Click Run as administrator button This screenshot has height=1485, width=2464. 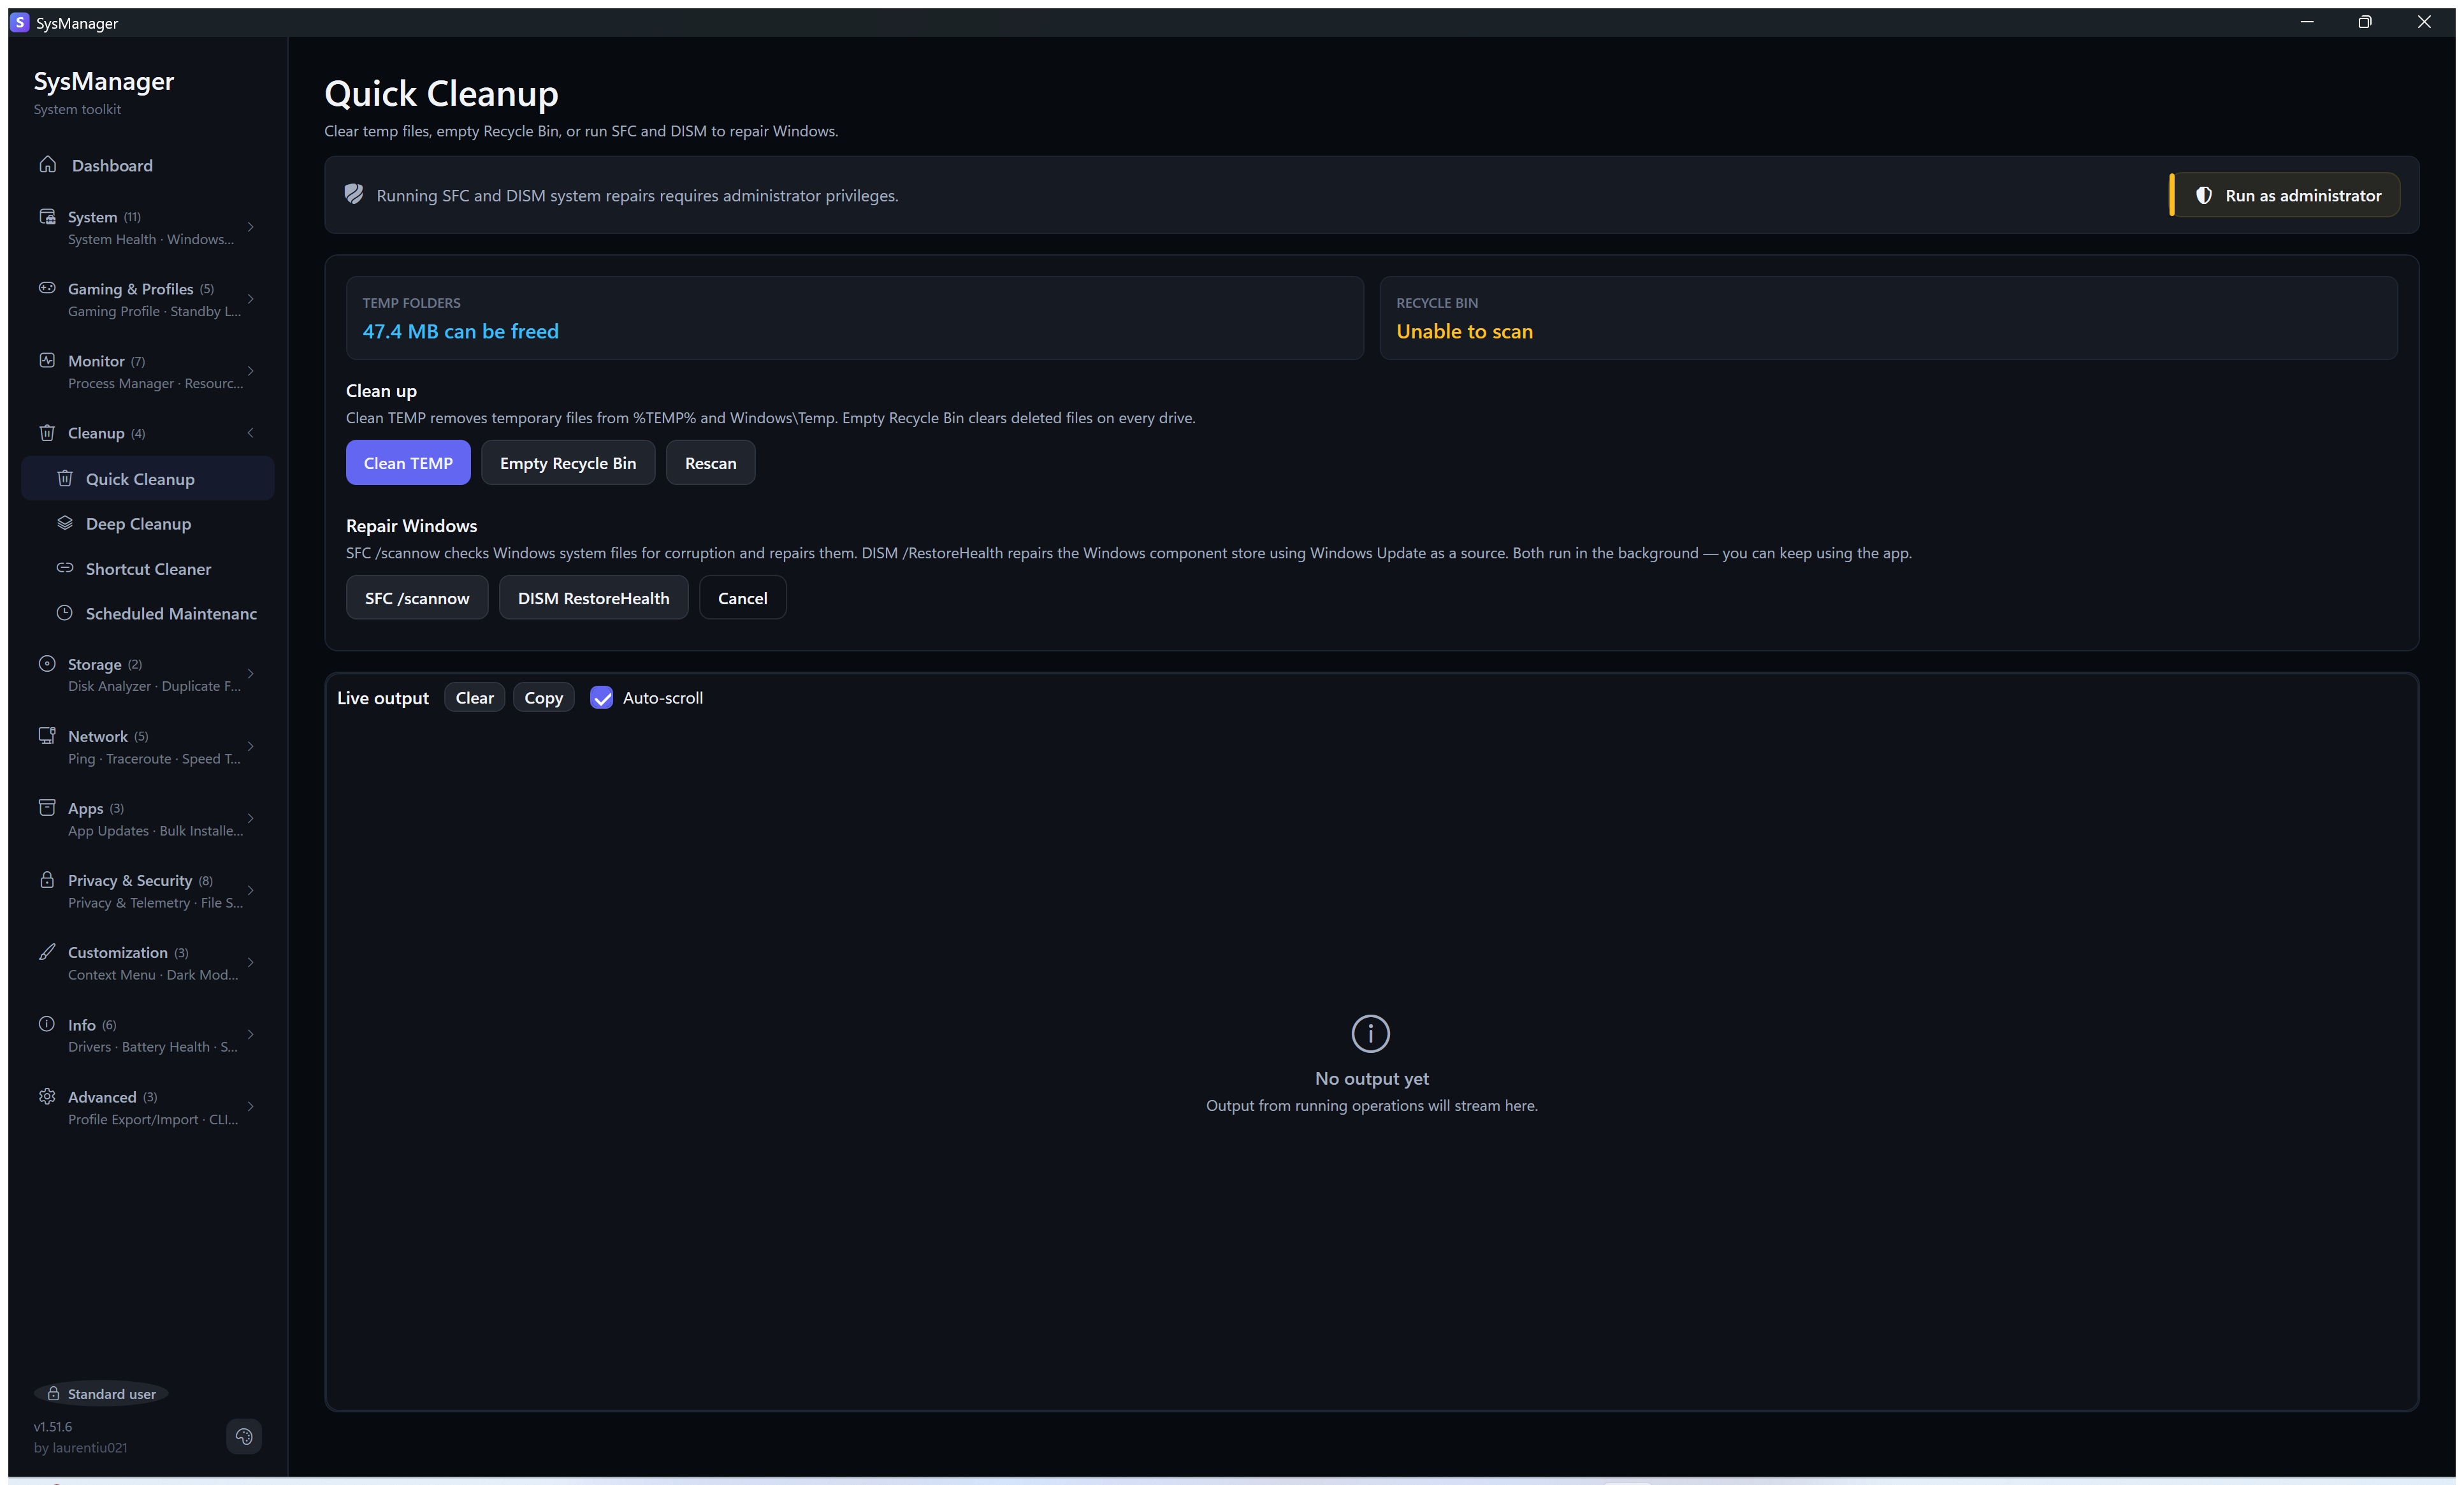pyautogui.click(x=2285, y=195)
